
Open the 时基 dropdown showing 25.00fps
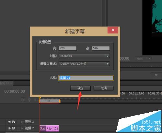coord(84,56)
